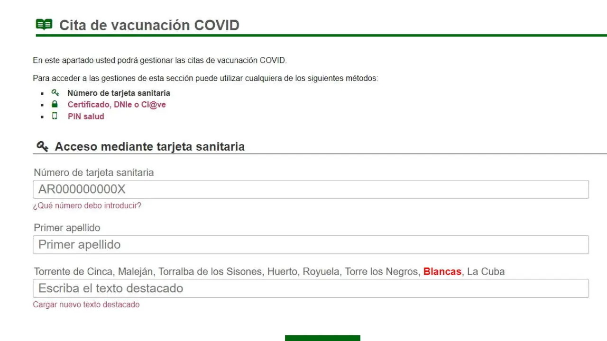The height and width of the screenshot is (341, 607).
Task: Click the Primer apellido label above its field
Action: (x=67, y=228)
